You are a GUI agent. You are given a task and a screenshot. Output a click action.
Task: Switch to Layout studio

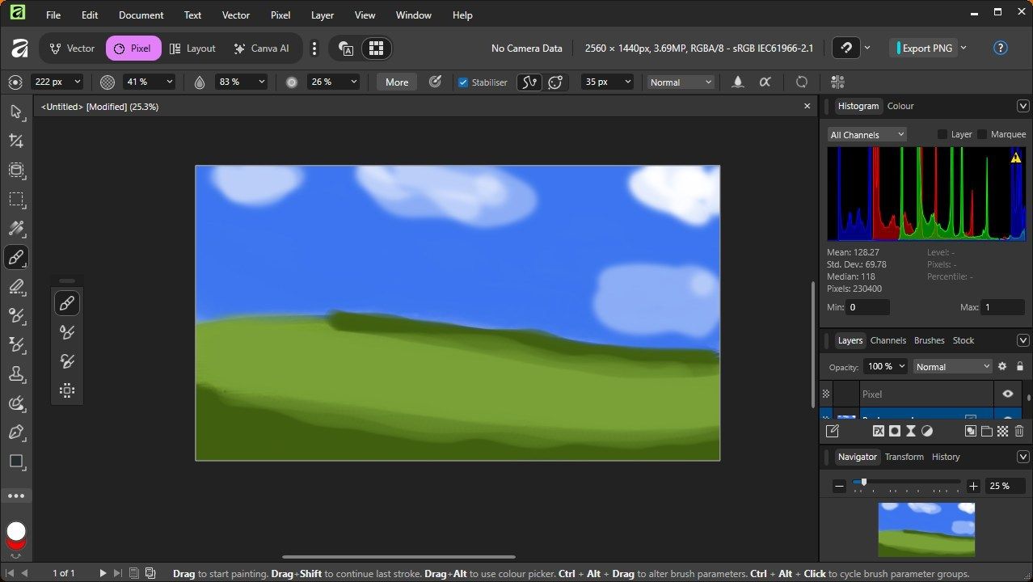coord(192,48)
